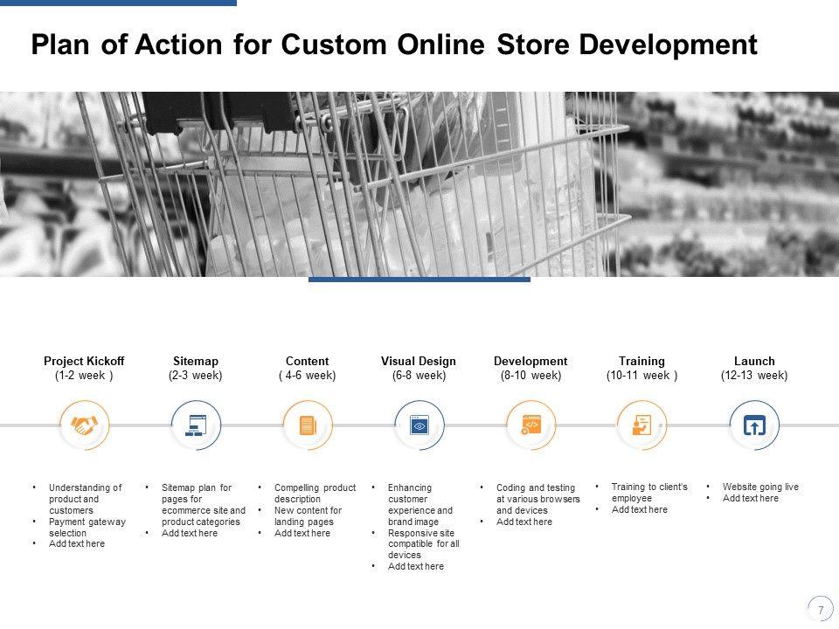839x629 pixels.
Task: Click the orange document icon under Content
Action: [x=308, y=425]
